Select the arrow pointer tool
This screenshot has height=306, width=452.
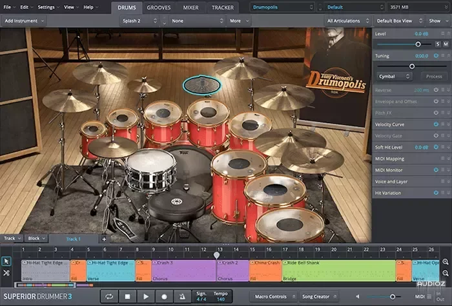pyautogui.click(x=6, y=261)
